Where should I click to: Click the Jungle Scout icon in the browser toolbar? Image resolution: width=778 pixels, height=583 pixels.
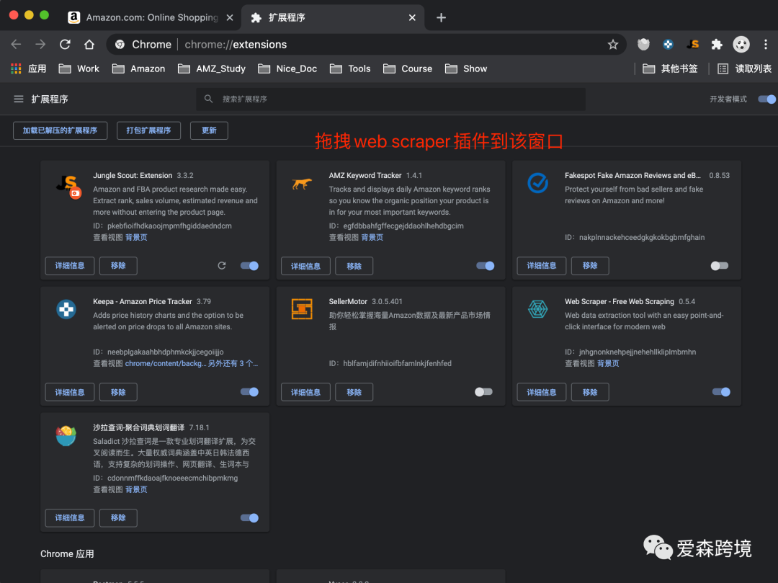(x=692, y=44)
